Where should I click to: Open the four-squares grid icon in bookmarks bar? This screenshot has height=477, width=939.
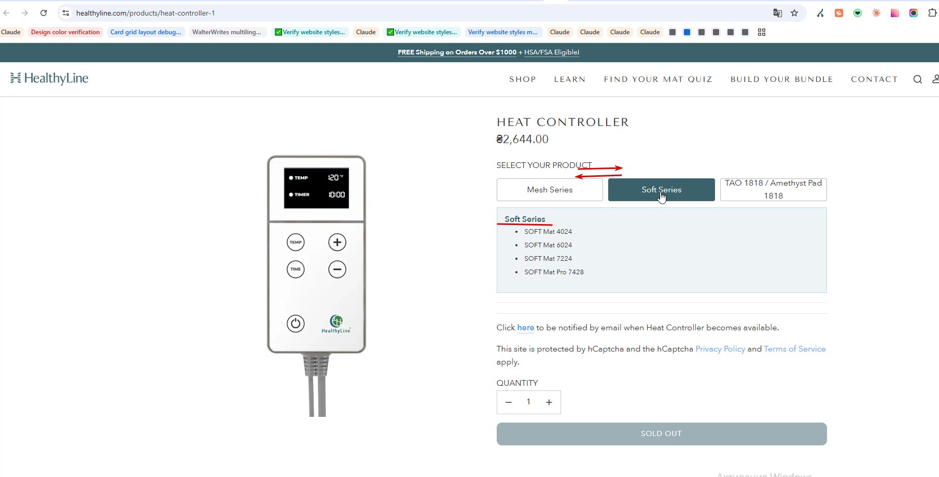(x=762, y=32)
